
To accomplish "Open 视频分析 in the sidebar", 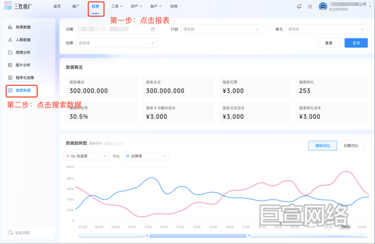I will (23, 52).
